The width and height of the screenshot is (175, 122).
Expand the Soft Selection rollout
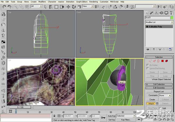(x=159, y=84)
